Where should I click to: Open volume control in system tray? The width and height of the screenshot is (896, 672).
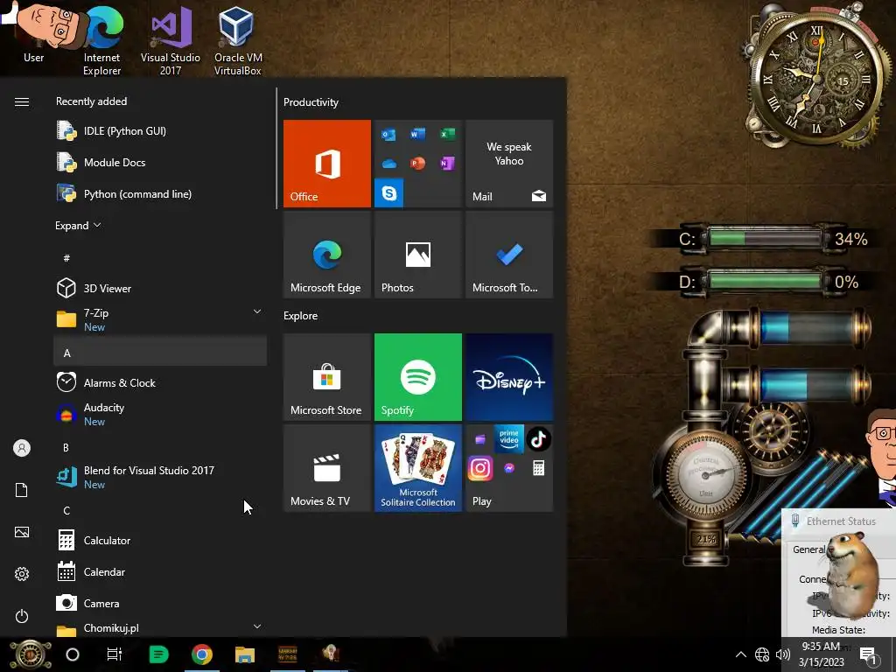coord(783,654)
